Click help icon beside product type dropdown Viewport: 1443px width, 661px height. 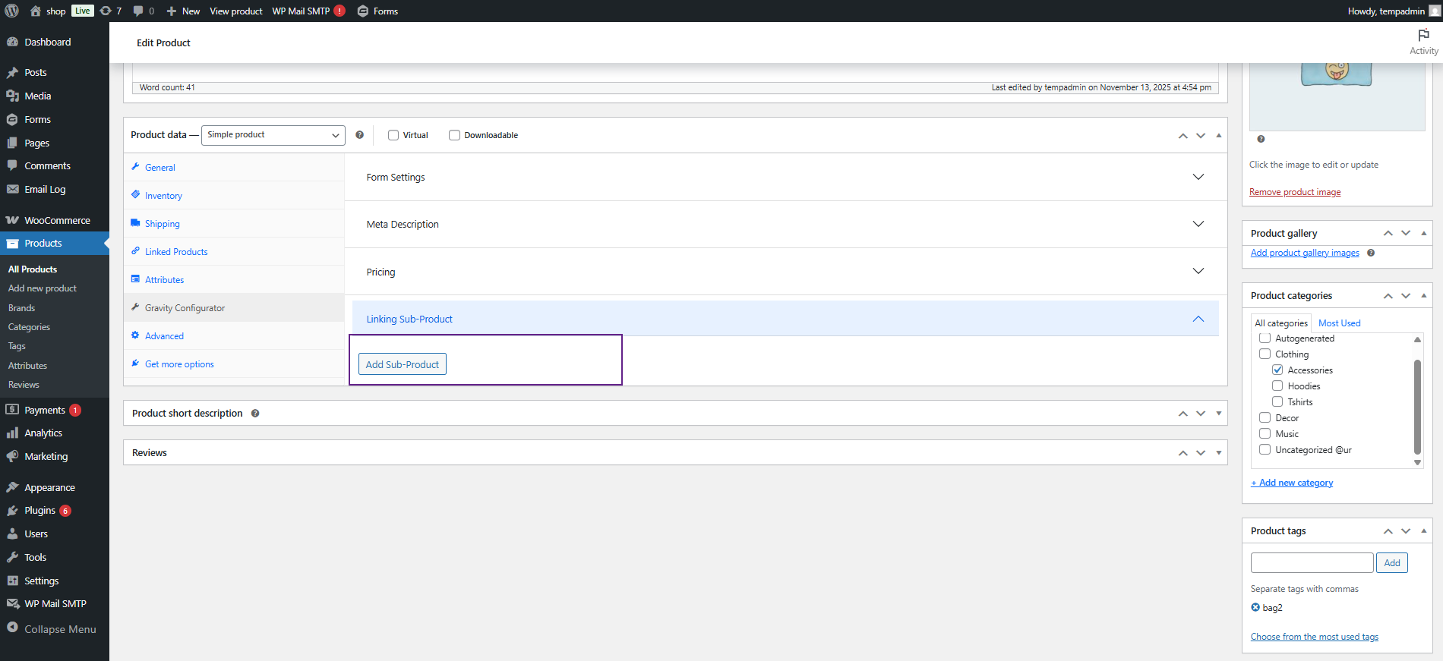point(359,135)
